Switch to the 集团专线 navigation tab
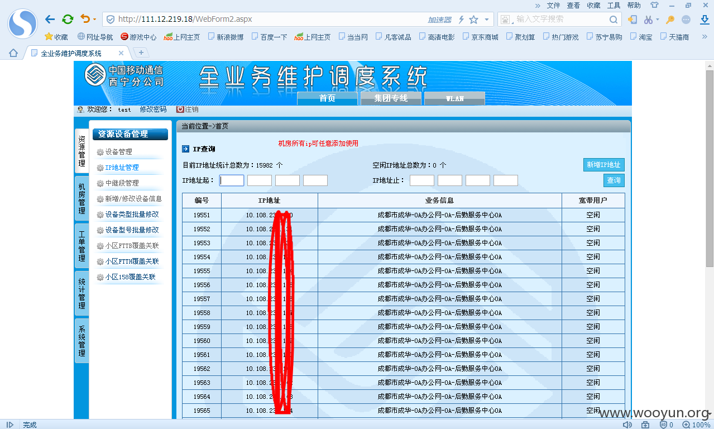This screenshot has height=429, width=714. (391, 98)
